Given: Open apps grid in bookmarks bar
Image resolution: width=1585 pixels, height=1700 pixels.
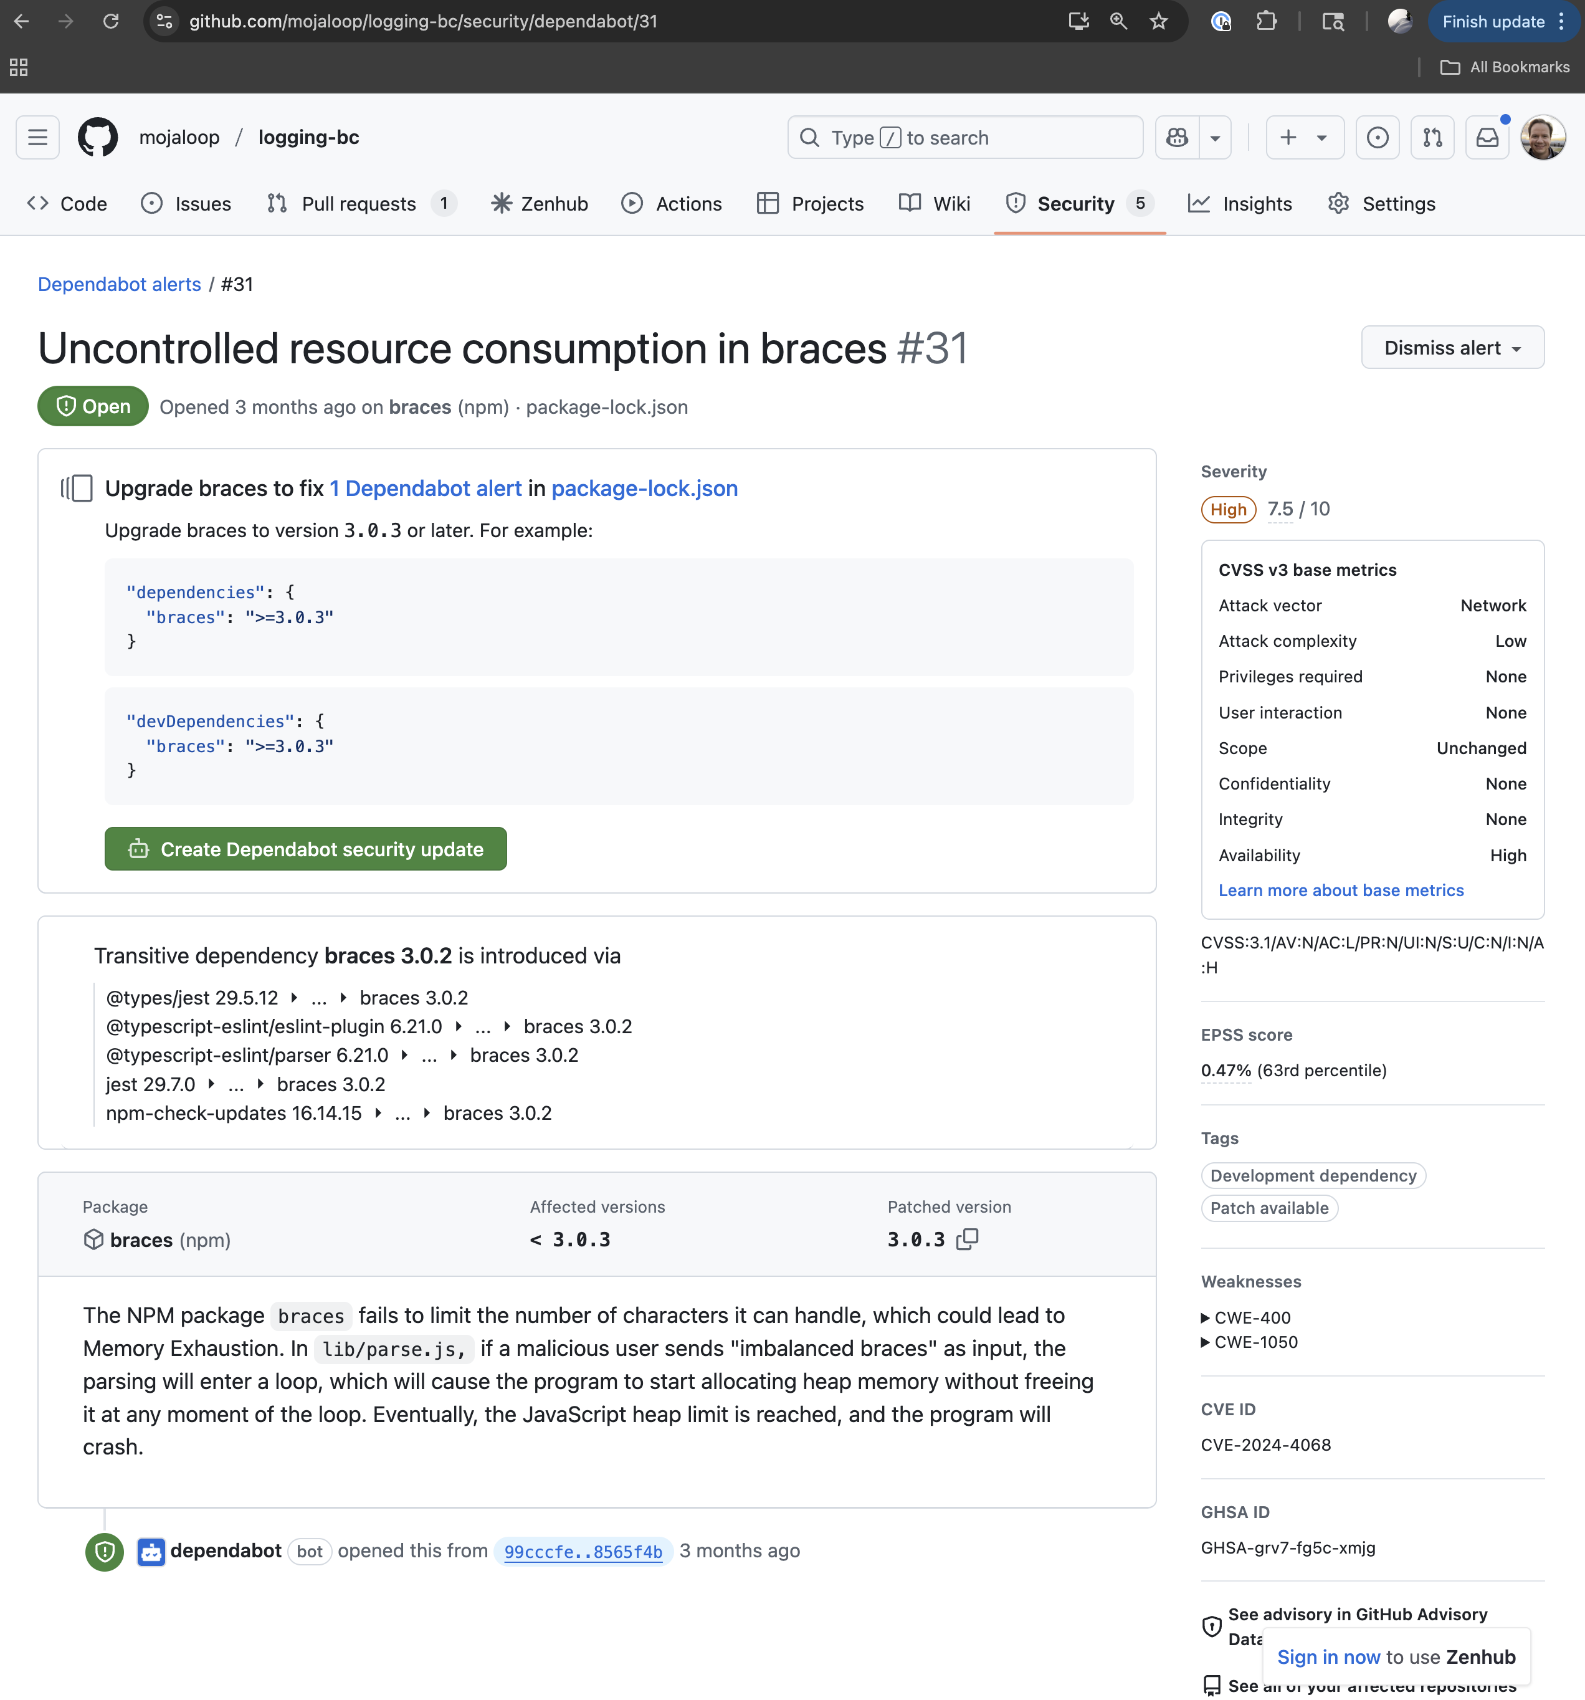Looking at the screenshot, I should [19, 67].
